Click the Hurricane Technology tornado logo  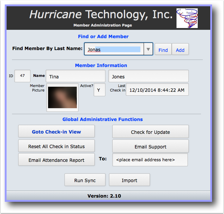click(187, 18)
